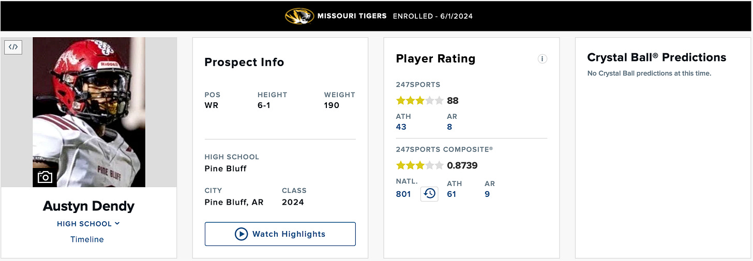Click the Crystal Ball Predictions heading
Screen dimensions: 753x261
point(657,57)
